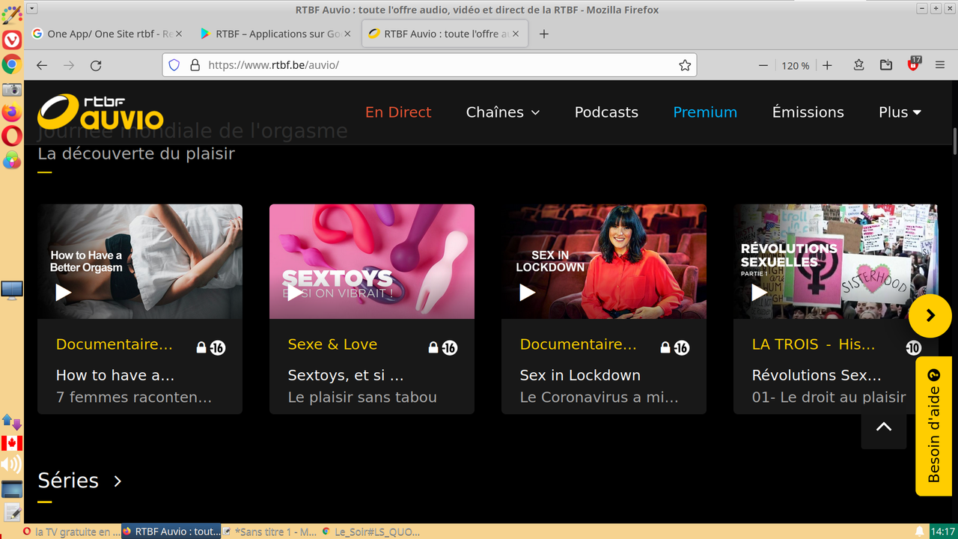The height and width of the screenshot is (539, 958).
Task: Open the Sex in Lockdown title link
Action: point(580,375)
